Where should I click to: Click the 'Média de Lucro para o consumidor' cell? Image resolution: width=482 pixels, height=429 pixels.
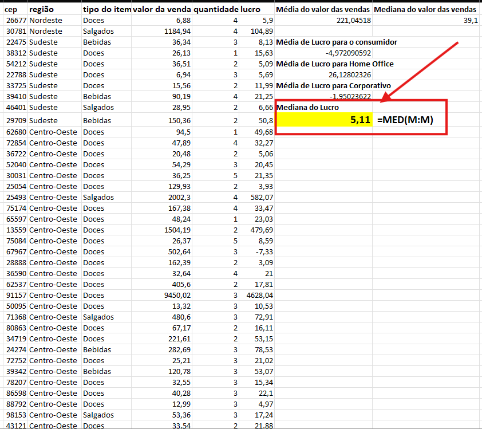[x=337, y=42]
